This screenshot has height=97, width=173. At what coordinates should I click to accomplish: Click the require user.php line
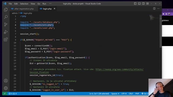pyautogui.click(x=37, y=28)
